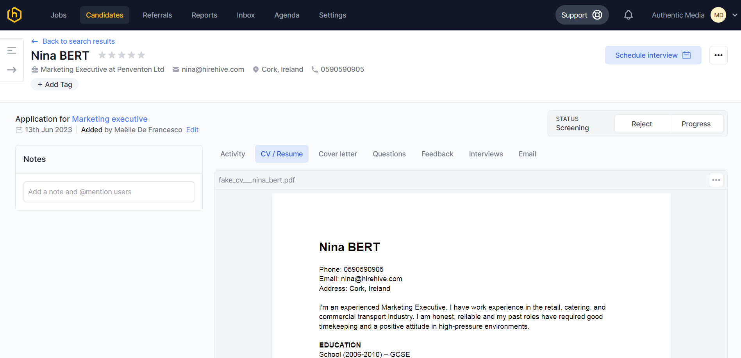Click the add note input field
This screenshot has height=358, width=741.
[x=109, y=192]
